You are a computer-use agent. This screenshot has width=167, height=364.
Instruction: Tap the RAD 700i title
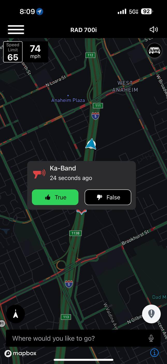(x=83, y=30)
